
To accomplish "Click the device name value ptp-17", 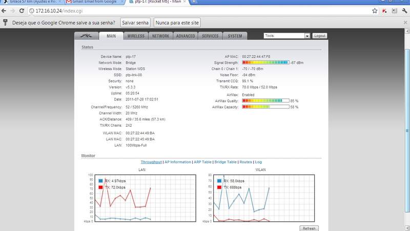I will click(131, 56).
